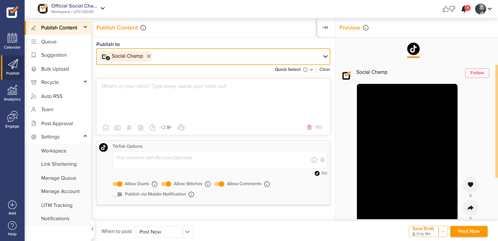
Task: Toggle Allow Duets switch
Action: [x=117, y=184]
